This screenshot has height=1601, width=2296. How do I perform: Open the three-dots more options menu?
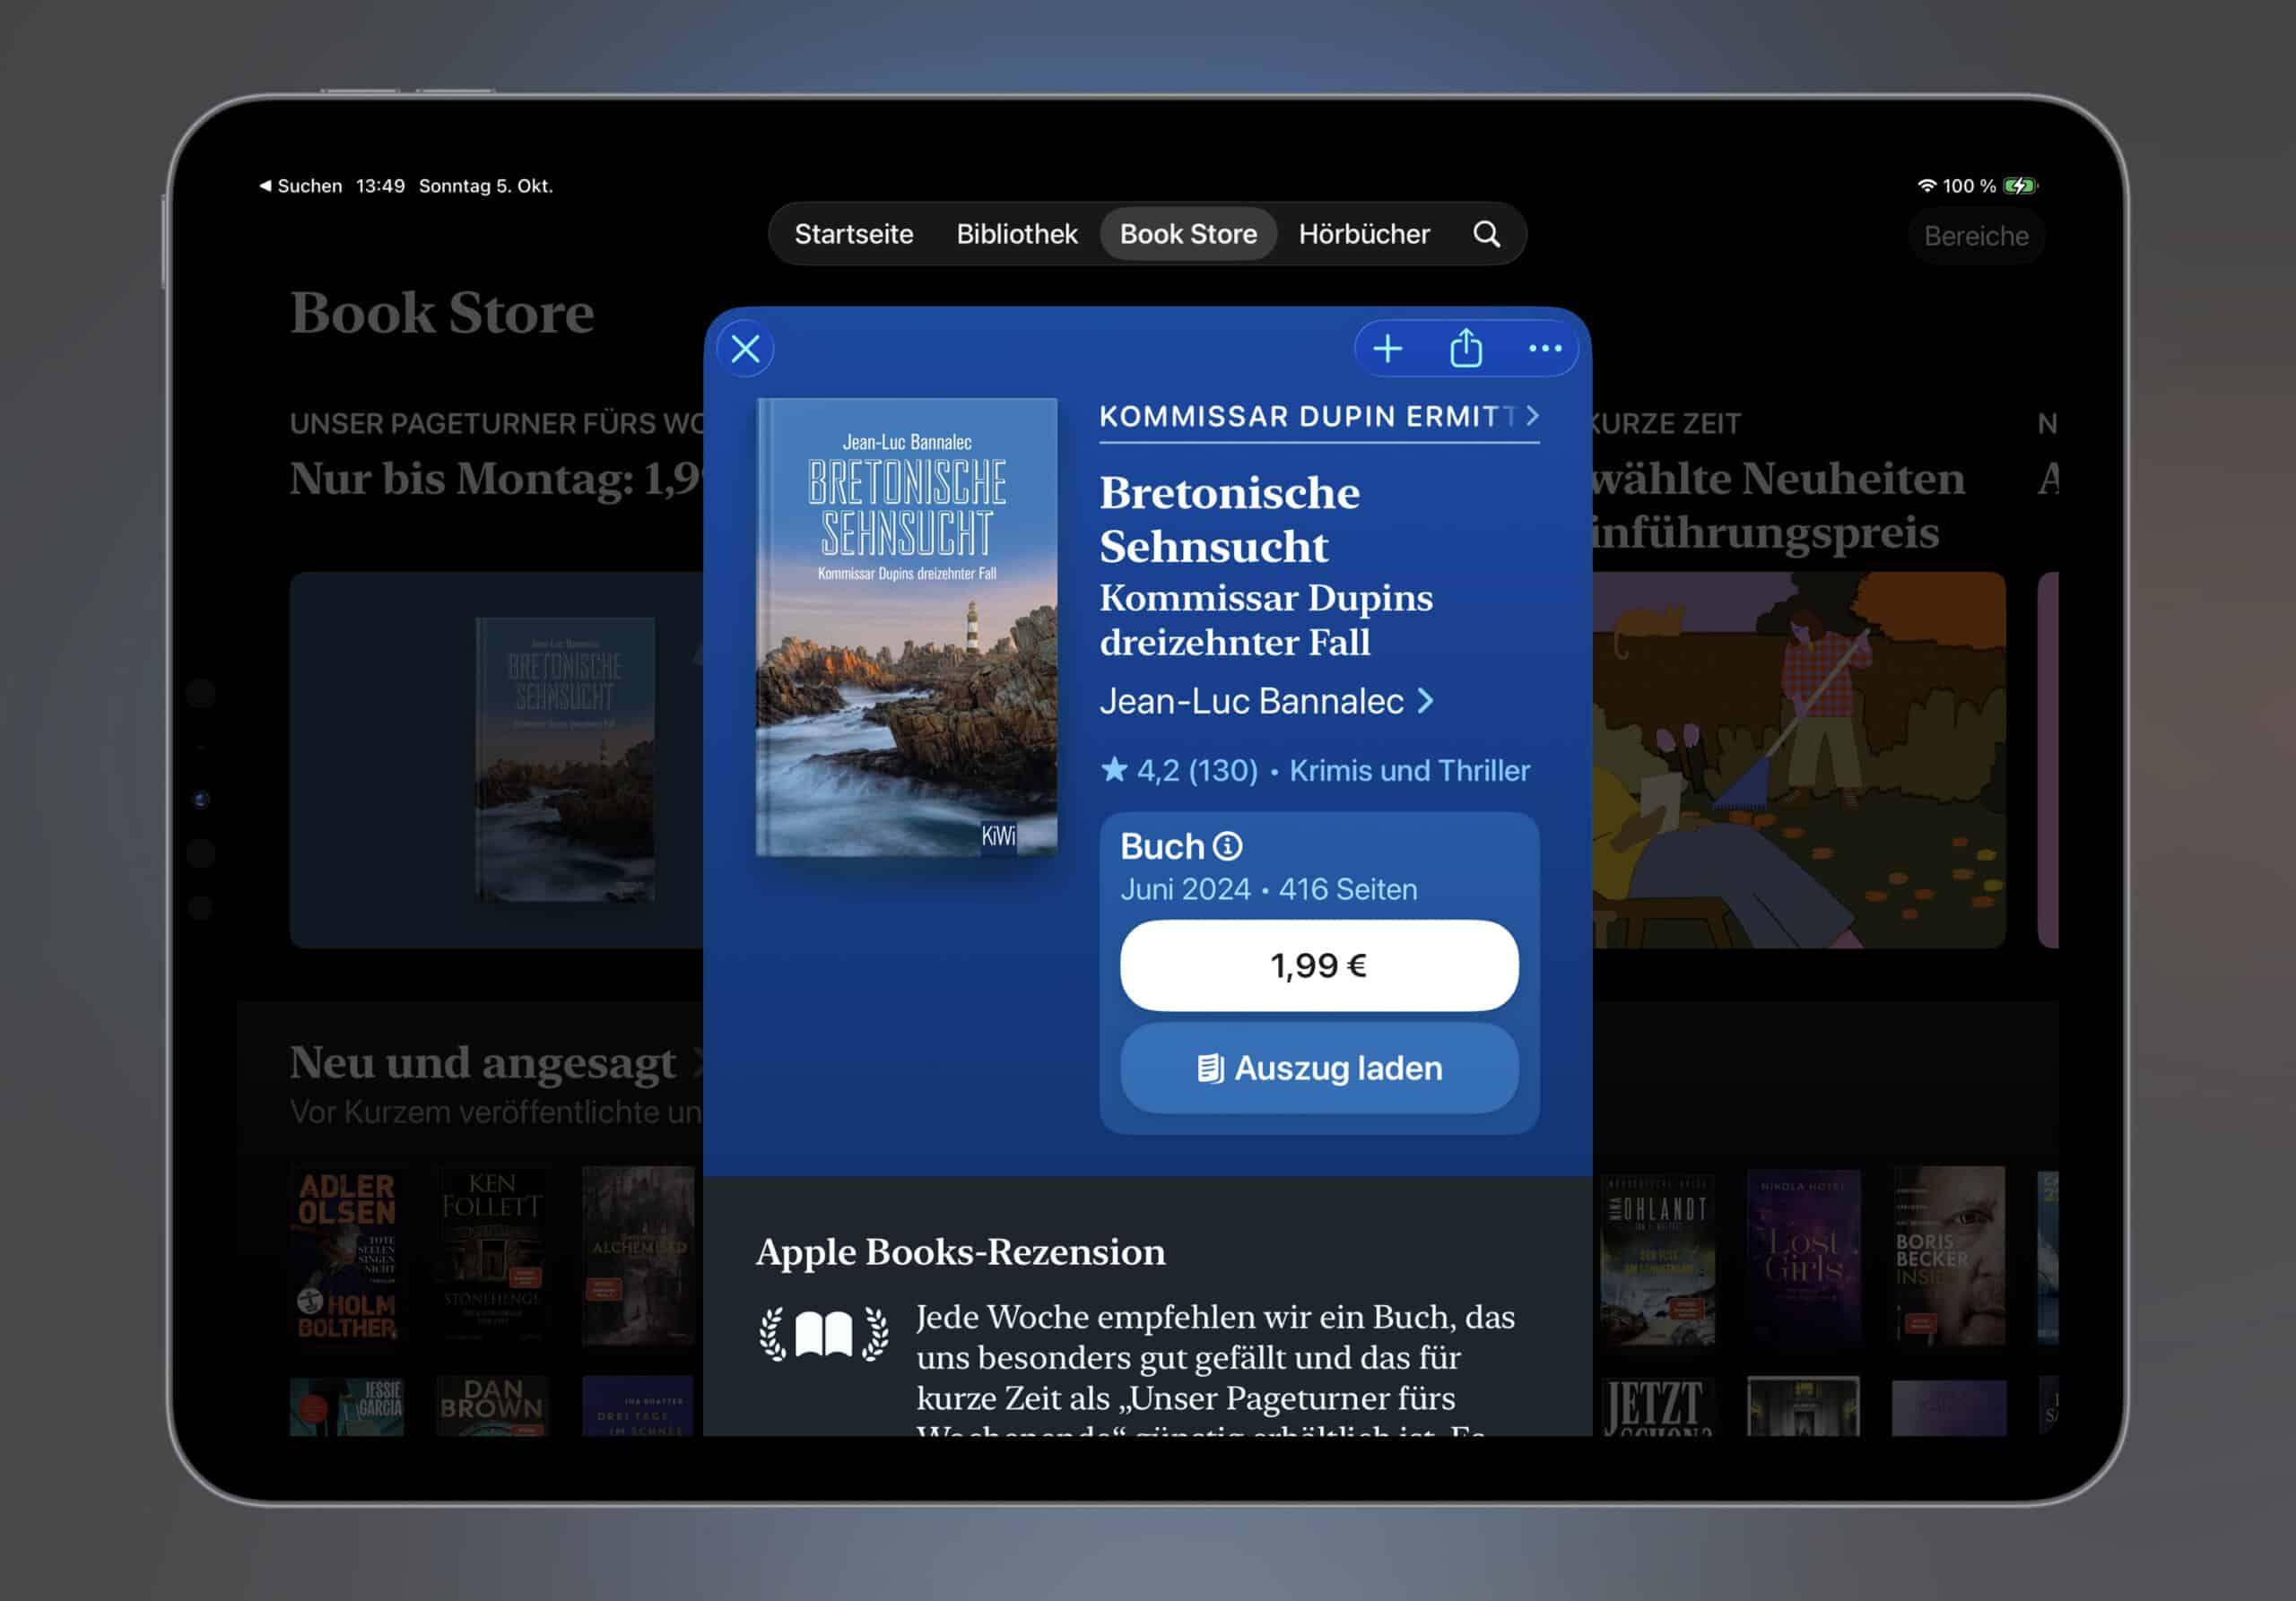click(1544, 349)
